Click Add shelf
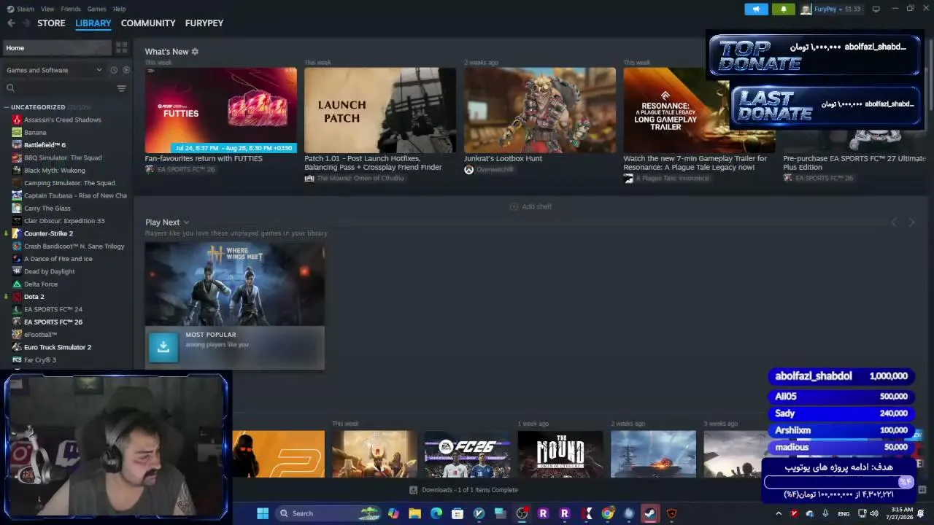 530,207
